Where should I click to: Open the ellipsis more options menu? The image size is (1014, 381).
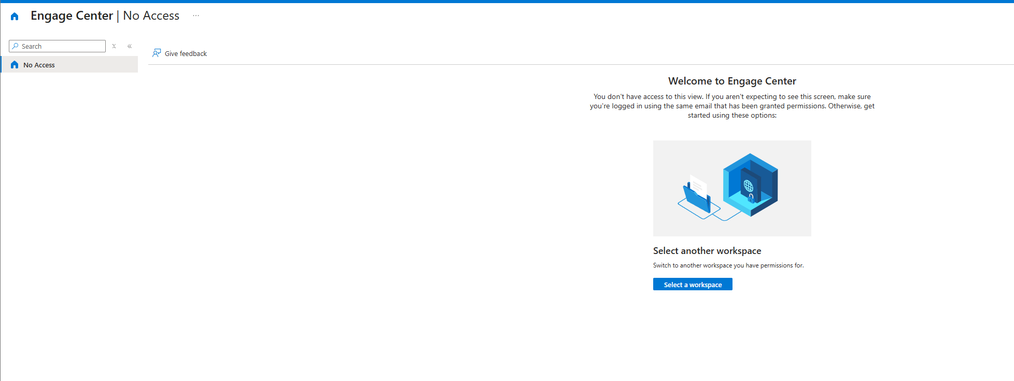[196, 16]
